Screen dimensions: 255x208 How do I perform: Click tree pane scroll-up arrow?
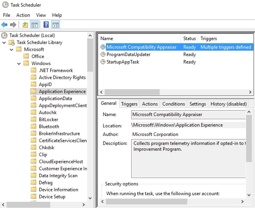90,35
